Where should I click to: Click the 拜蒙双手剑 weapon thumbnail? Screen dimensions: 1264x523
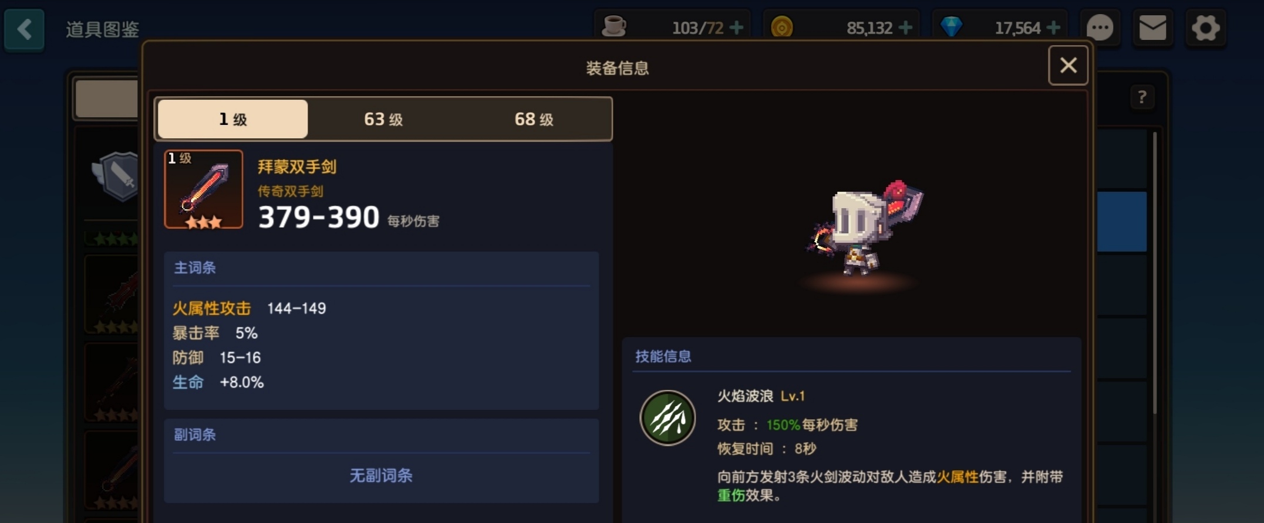[203, 189]
